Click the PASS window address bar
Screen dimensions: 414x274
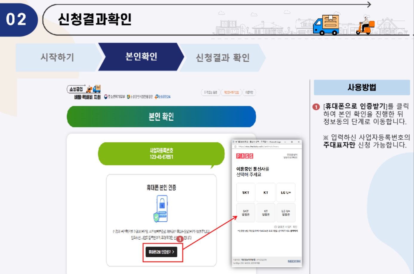(x=267, y=147)
